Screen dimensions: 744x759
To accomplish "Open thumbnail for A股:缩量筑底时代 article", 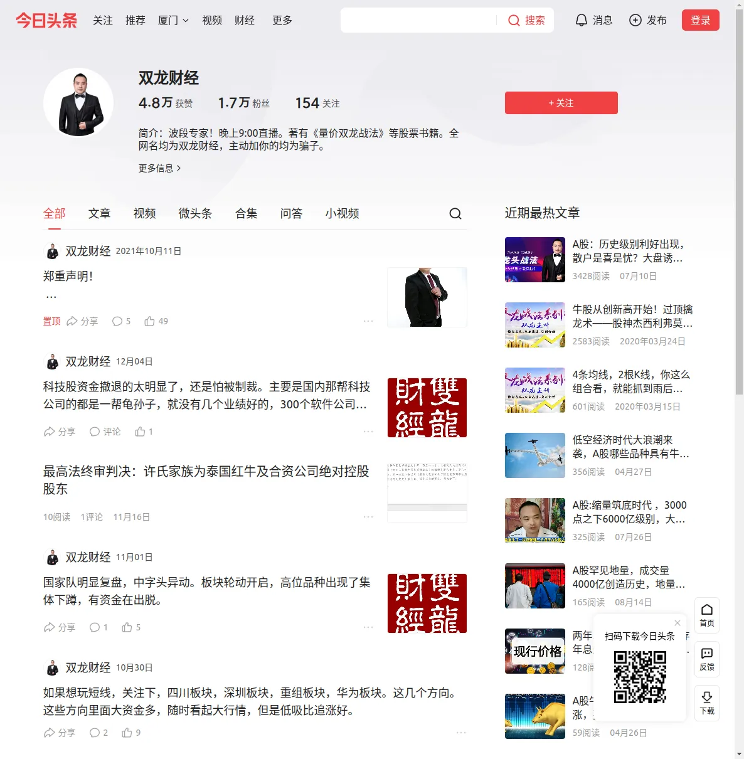I will coord(535,521).
